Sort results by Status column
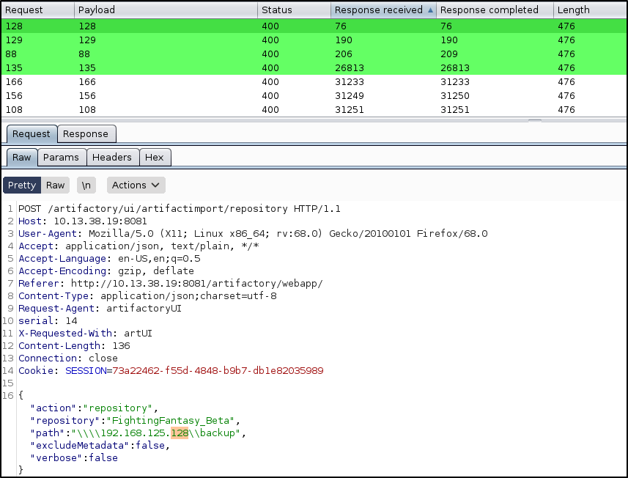Image resolution: width=628 pixels, height=478 pixels. [293, 10]
